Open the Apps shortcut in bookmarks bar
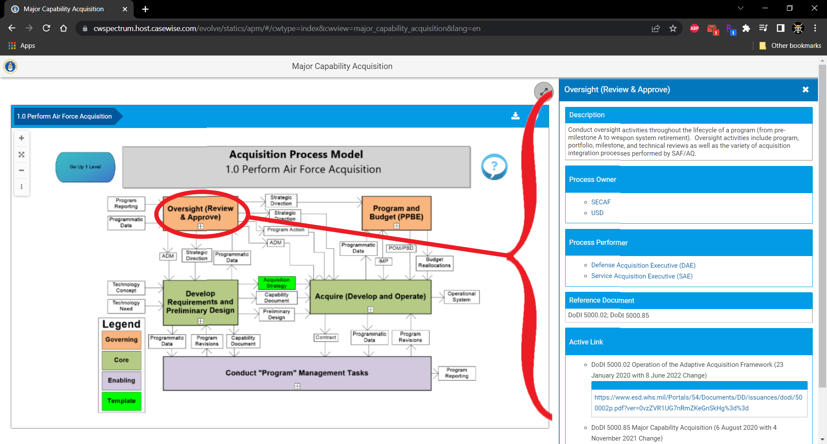The image size is (827, 444). click(21, 45)
